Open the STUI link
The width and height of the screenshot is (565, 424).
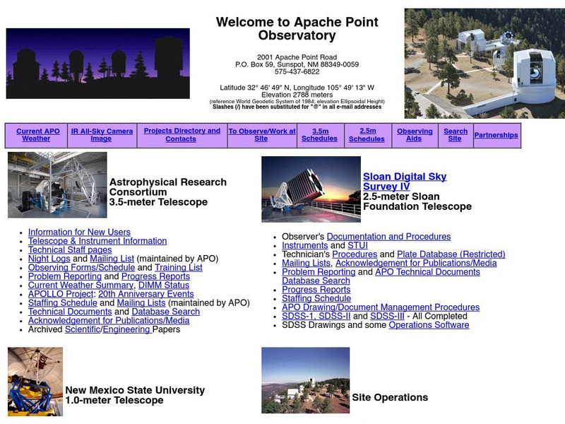(357, 245)
